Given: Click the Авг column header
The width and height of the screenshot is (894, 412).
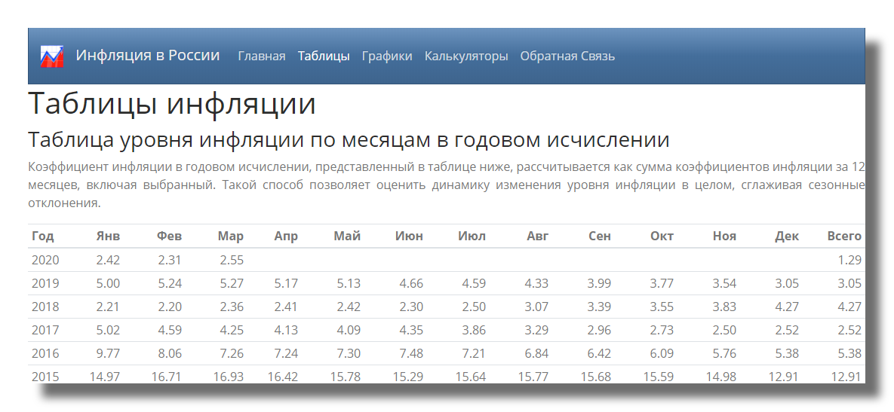Looking at the screenshot, I should 538,237.
